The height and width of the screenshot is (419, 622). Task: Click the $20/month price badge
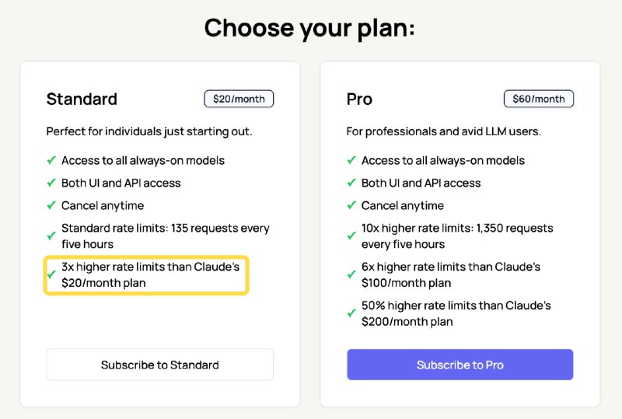[239, 99]
